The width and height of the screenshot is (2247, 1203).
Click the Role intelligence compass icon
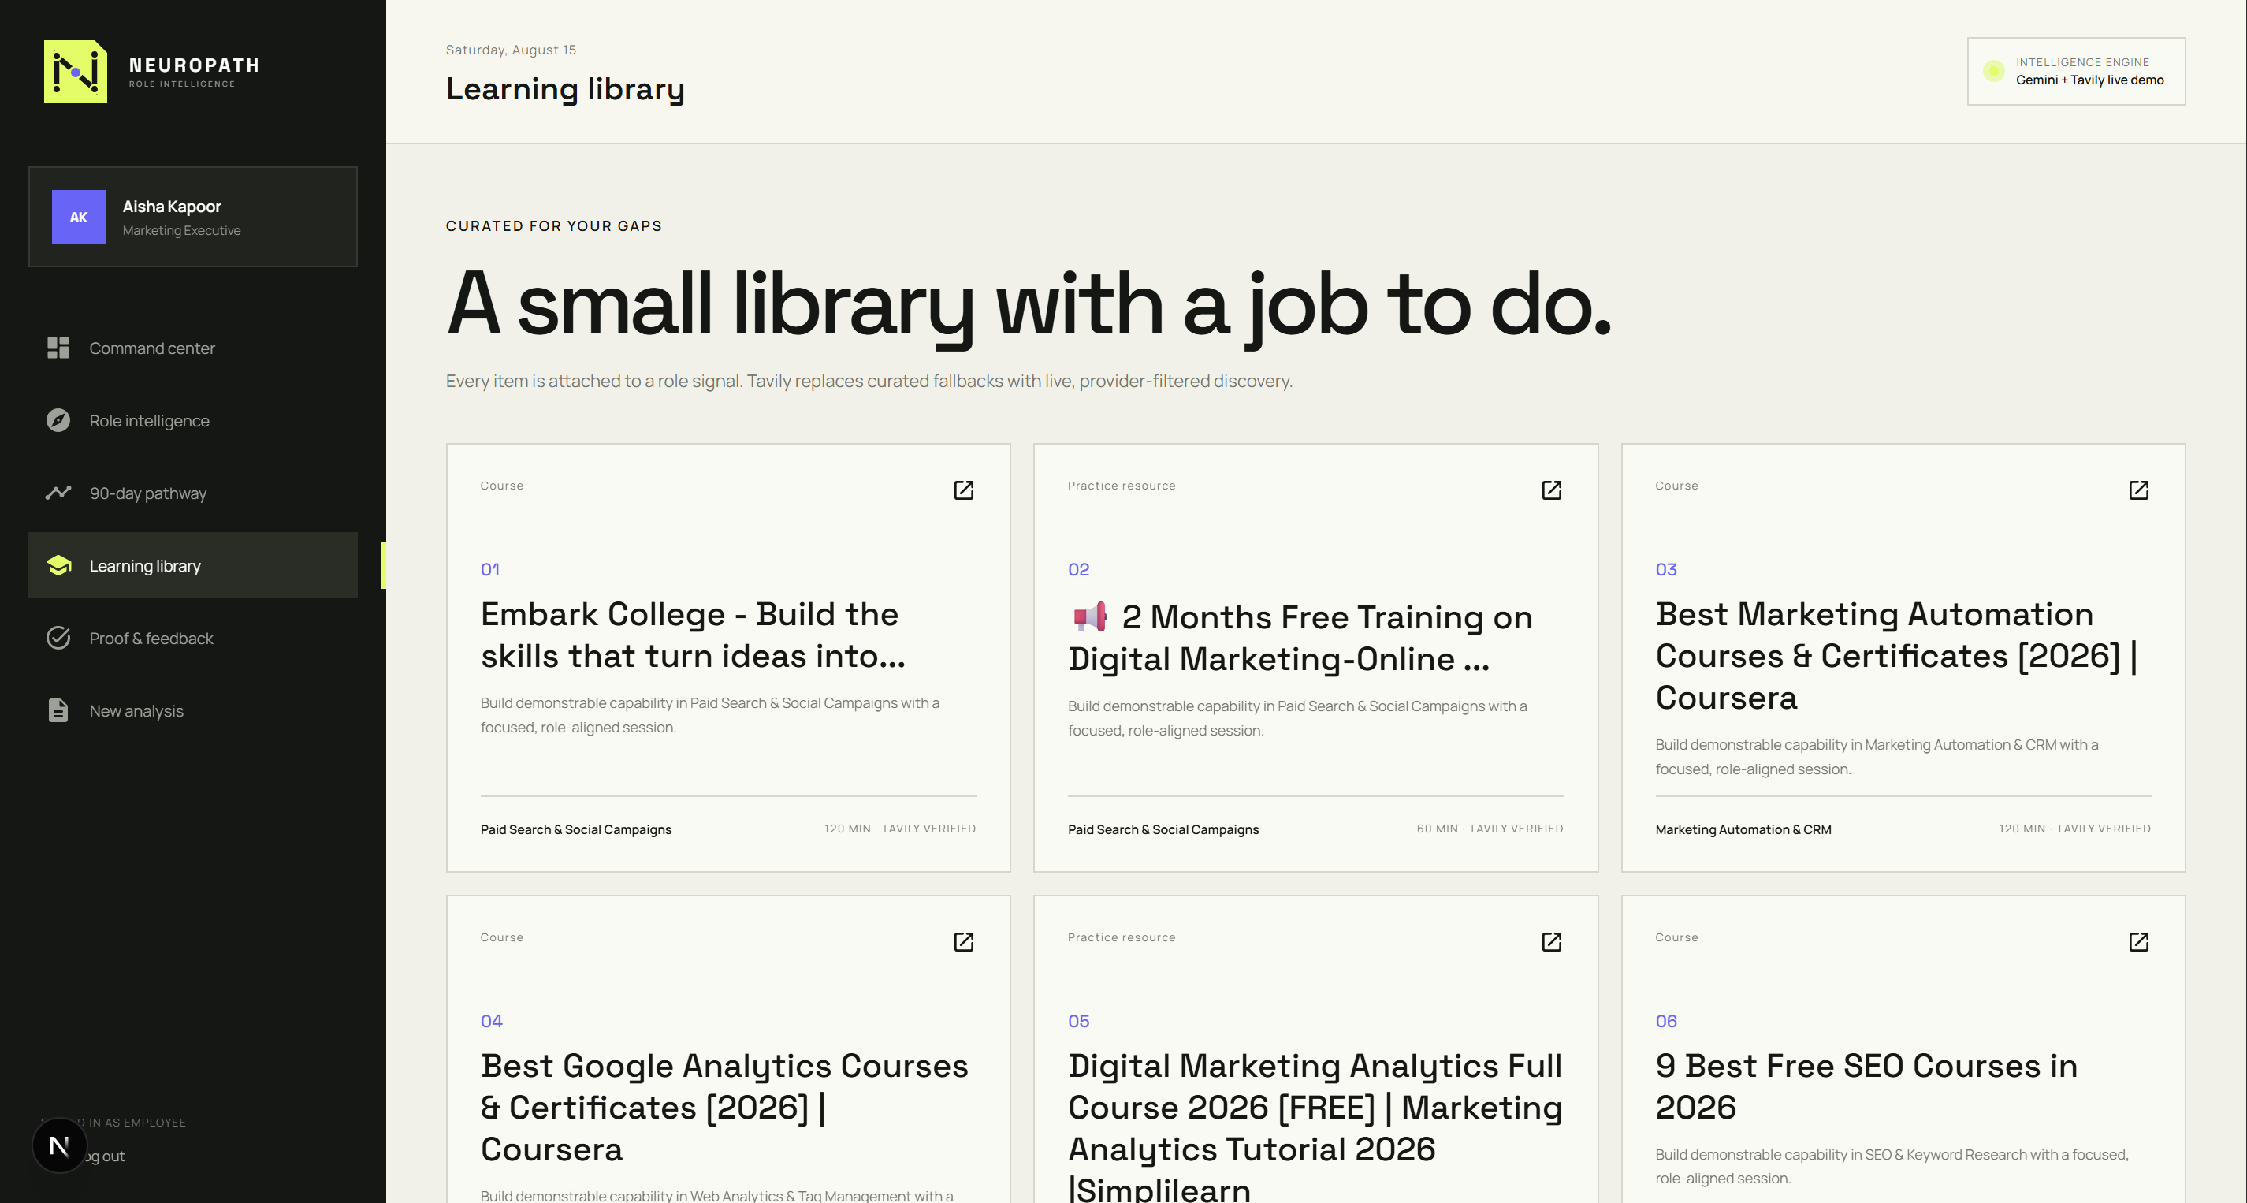[58, 420]
